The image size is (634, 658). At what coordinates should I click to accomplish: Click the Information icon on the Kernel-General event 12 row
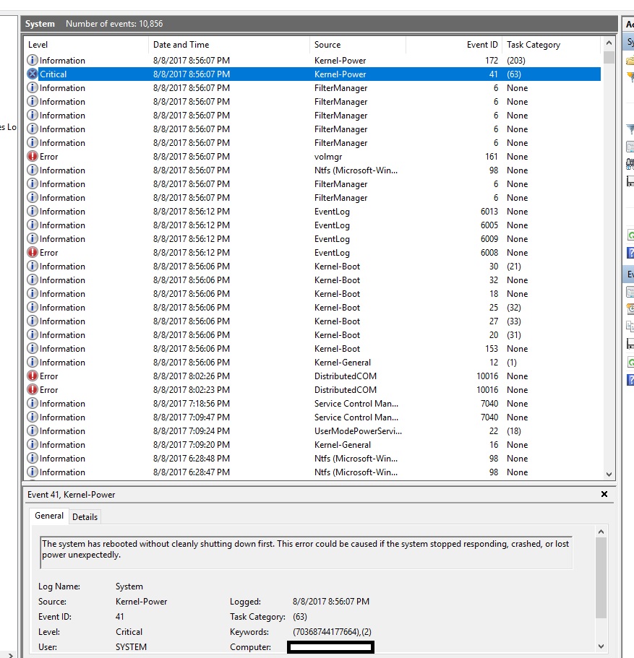pyautogui.click(x=32, y=363)
